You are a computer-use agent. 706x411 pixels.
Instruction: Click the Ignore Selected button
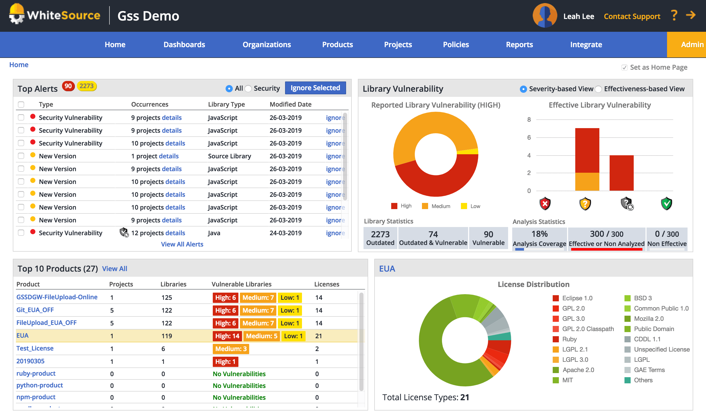[315, 88]
